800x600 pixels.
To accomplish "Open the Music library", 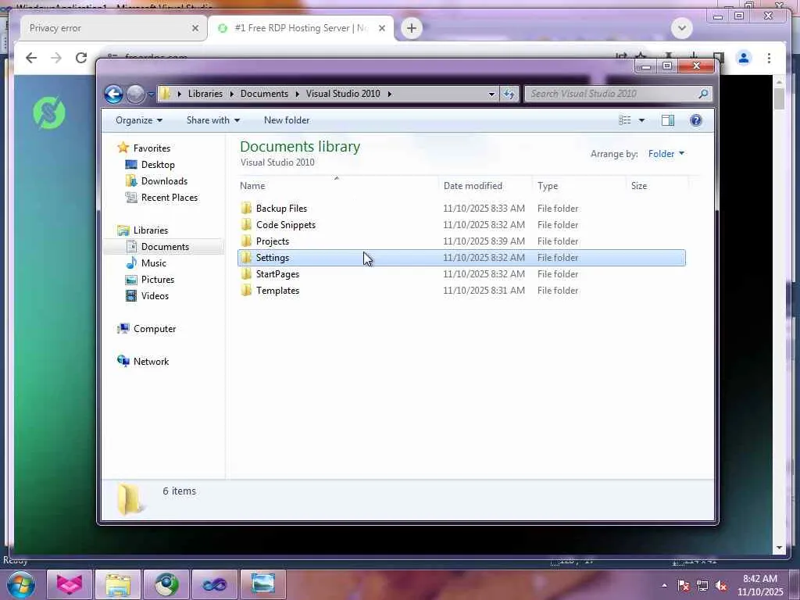I will pos(154,263).
